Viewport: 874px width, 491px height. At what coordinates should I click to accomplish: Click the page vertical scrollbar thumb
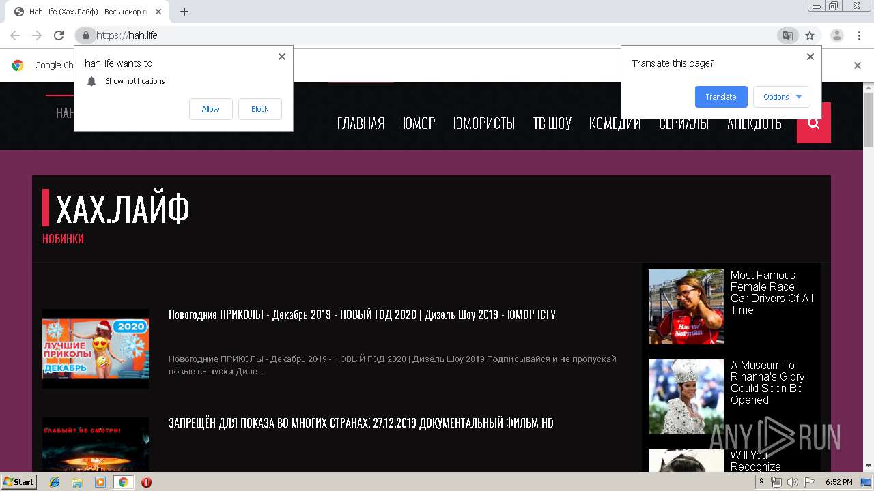869,120
